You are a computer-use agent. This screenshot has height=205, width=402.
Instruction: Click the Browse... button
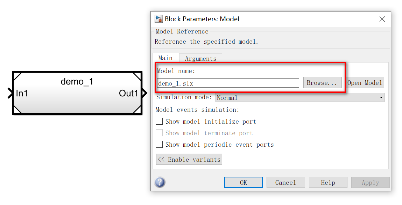(x=322, y=83)
